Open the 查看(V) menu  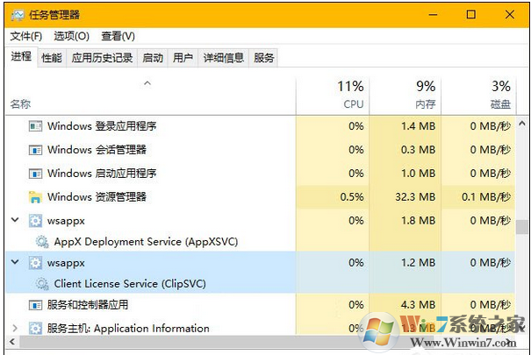point(118,36)
